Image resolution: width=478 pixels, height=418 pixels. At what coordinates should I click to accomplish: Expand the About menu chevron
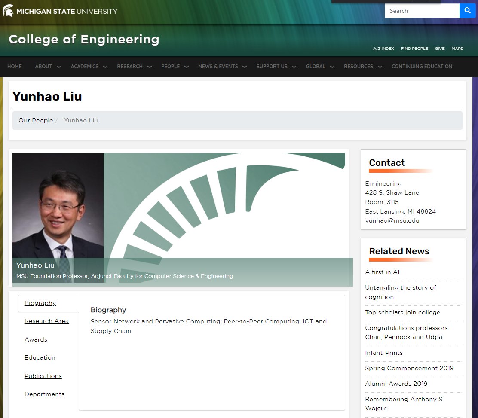coord(59,67)
